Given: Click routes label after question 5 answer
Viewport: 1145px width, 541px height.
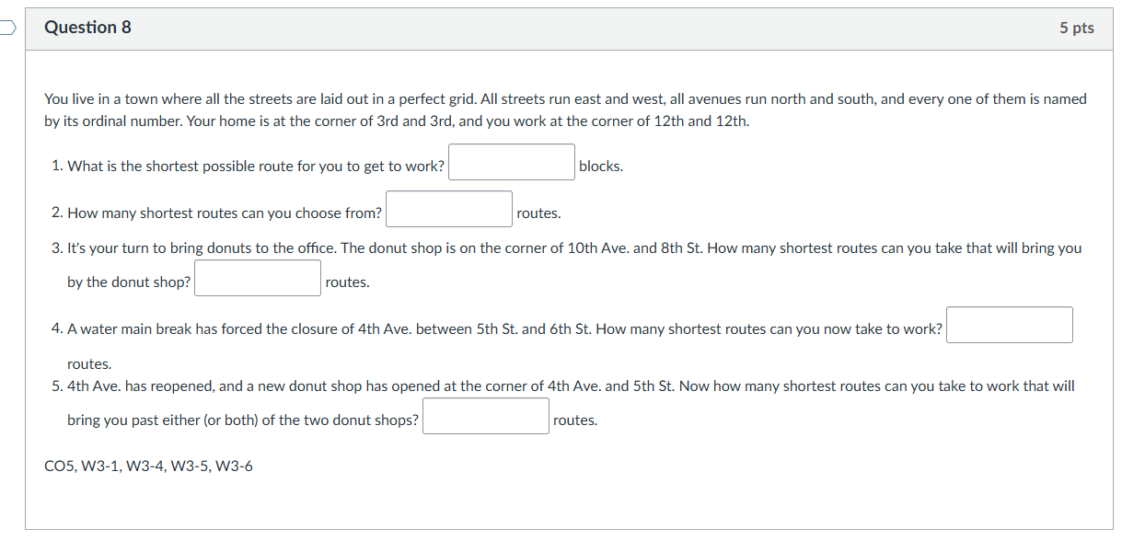Looking at the screenshot, I should coord(575,420).
